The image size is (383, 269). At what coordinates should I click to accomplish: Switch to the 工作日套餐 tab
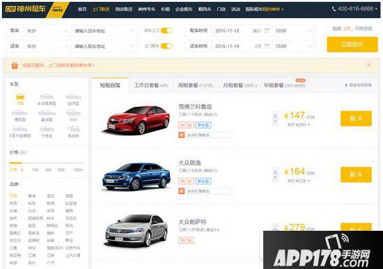pos(151,85)
